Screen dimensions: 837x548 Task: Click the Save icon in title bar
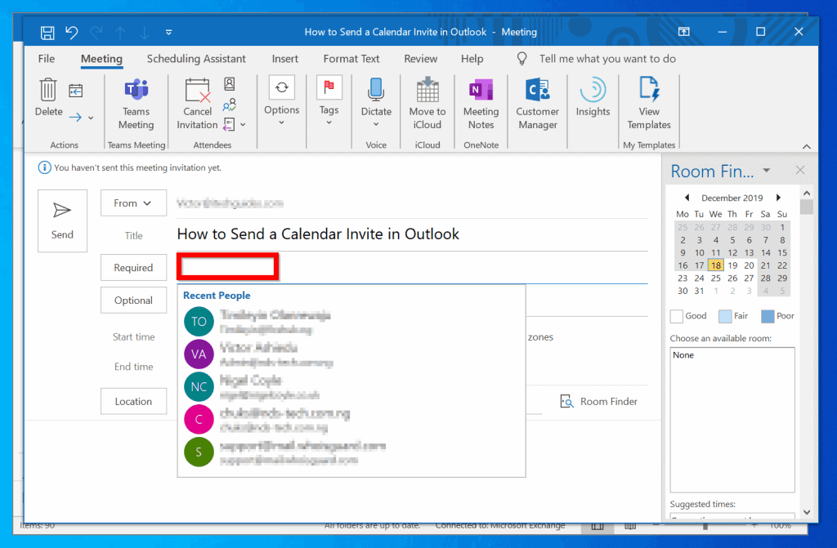coord(47,33)
